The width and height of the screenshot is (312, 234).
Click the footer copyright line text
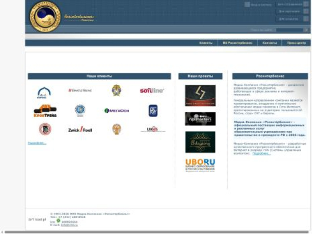coord(90,214)
